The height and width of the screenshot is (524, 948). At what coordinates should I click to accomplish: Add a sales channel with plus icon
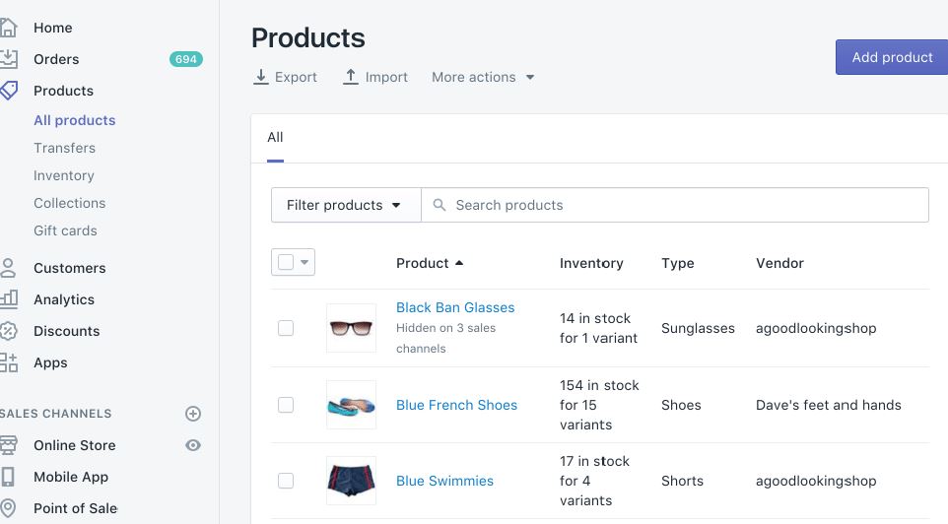193,414
